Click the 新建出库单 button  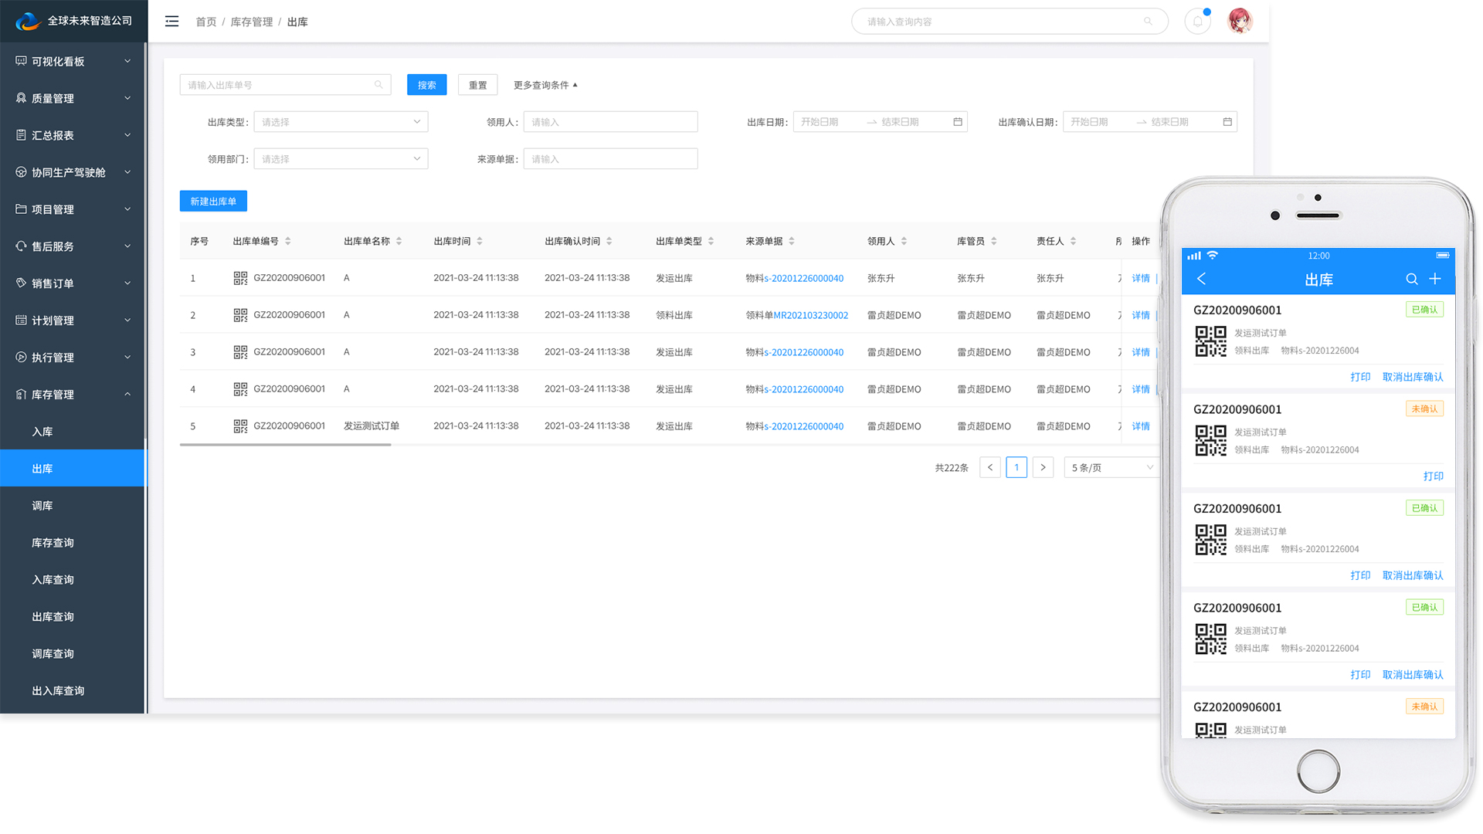(x=213, y=202)
